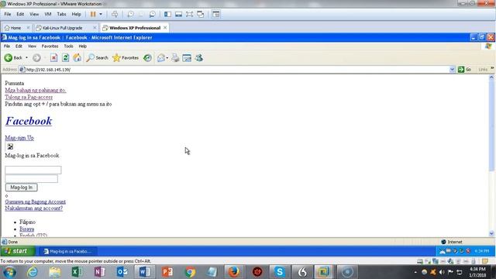Open the IE Favorites menu
The width and height of the screenshot is (496, 279).
coord(50,46)
